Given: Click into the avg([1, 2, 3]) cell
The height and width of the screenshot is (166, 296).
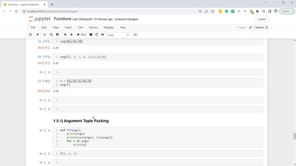Looking at the screenshot, I should [157, 41].
